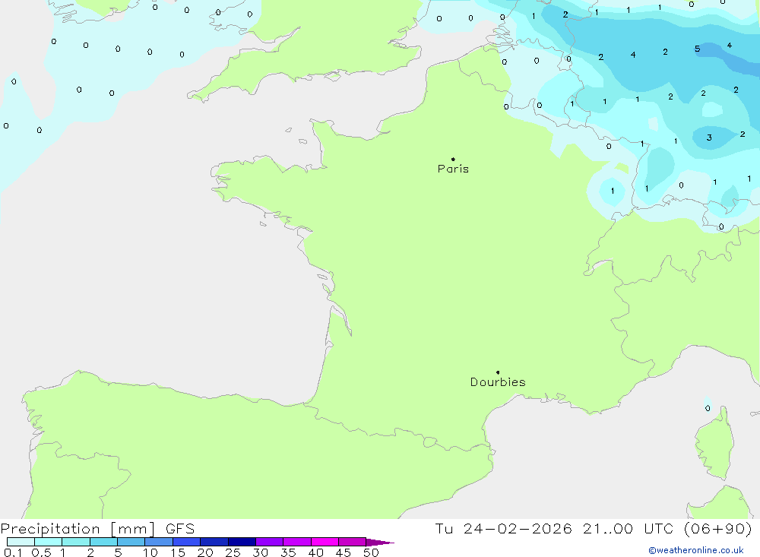Click the Paris city label
The height and width of the screenshot is (557, 760).
[x=453, y=169]
